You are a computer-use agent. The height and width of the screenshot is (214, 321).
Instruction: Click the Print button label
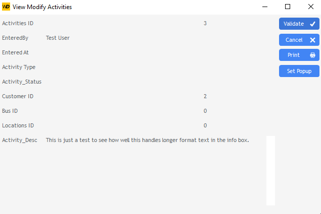pyautogui.click(x=293, y=55)
